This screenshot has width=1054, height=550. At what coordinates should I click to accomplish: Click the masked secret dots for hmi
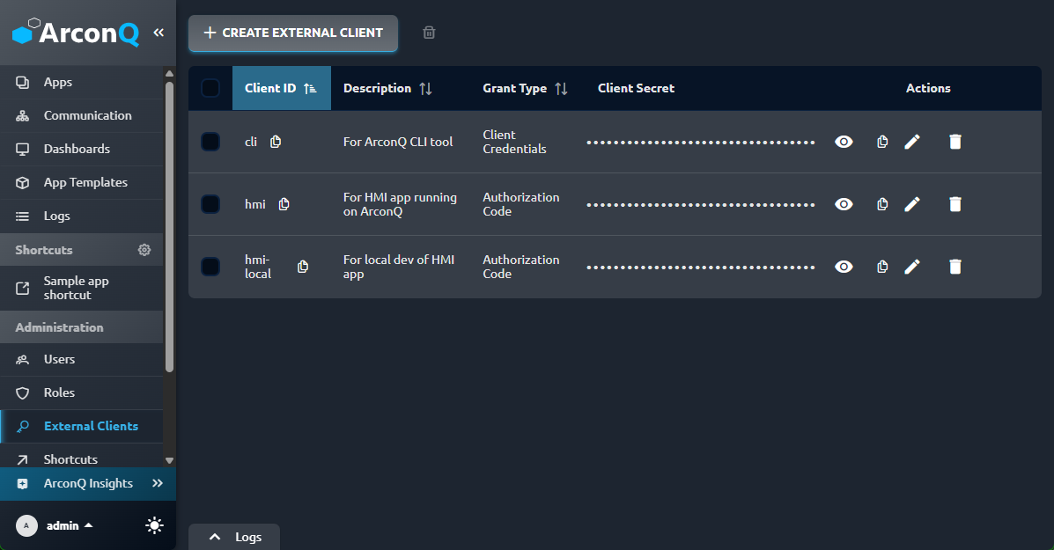700,205
